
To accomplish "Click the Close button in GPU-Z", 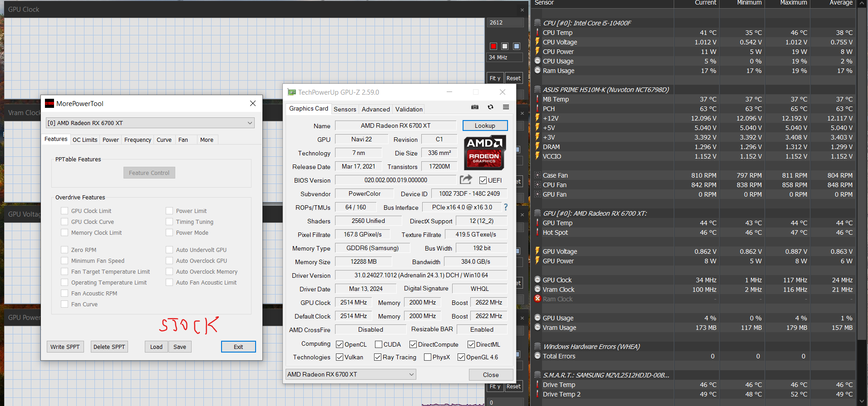I will coord(491,375).
